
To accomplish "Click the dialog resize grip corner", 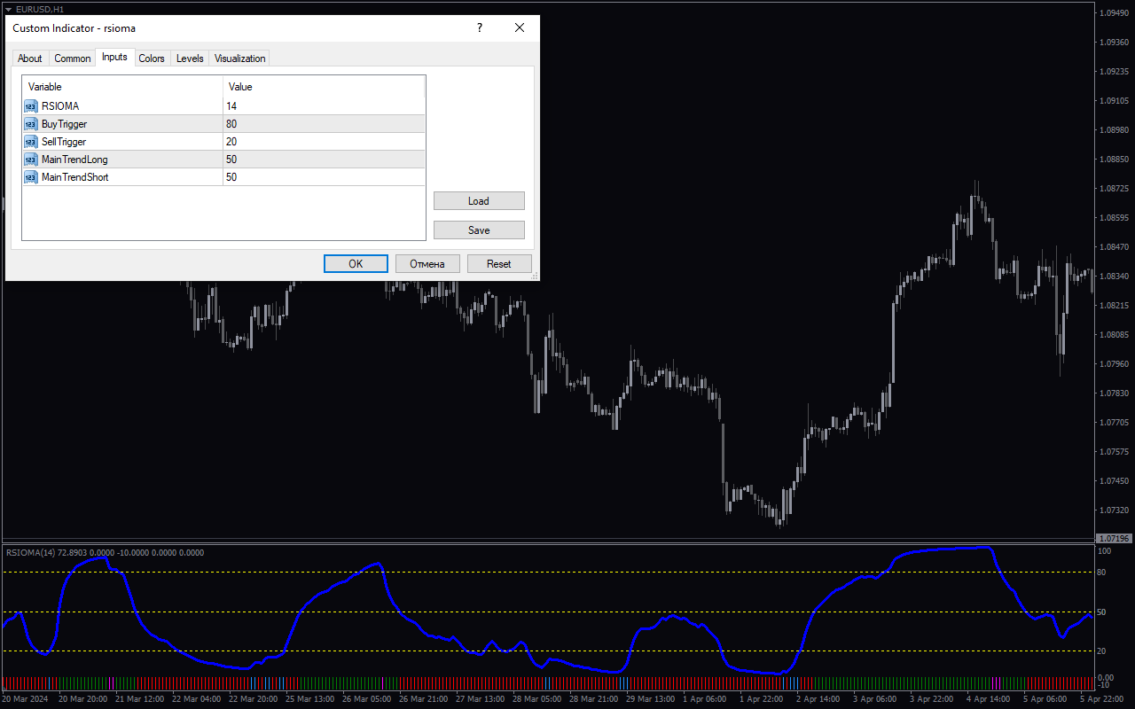I will pos(534,277).
